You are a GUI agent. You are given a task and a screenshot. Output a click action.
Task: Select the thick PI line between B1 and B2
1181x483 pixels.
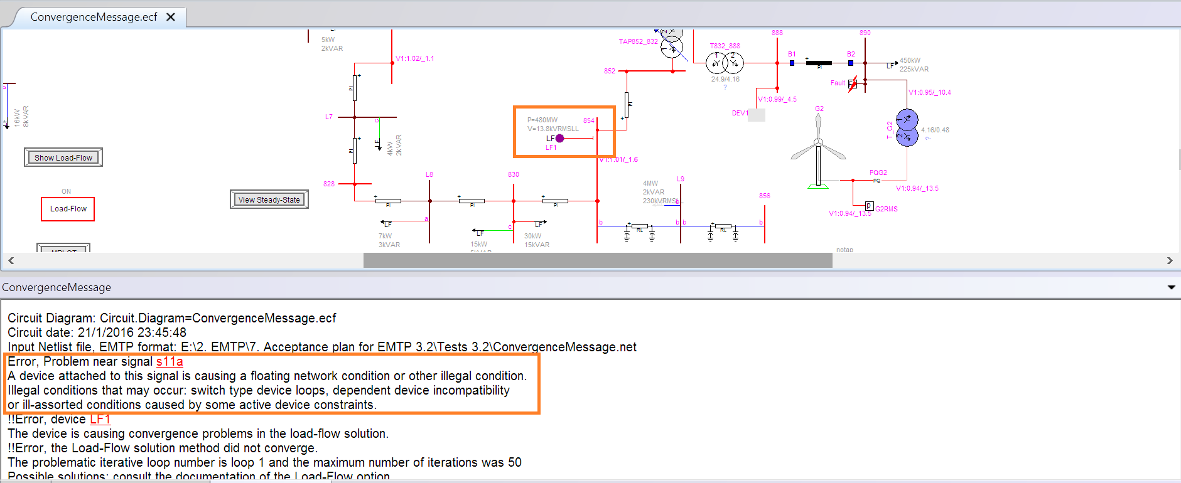[819, 63]
